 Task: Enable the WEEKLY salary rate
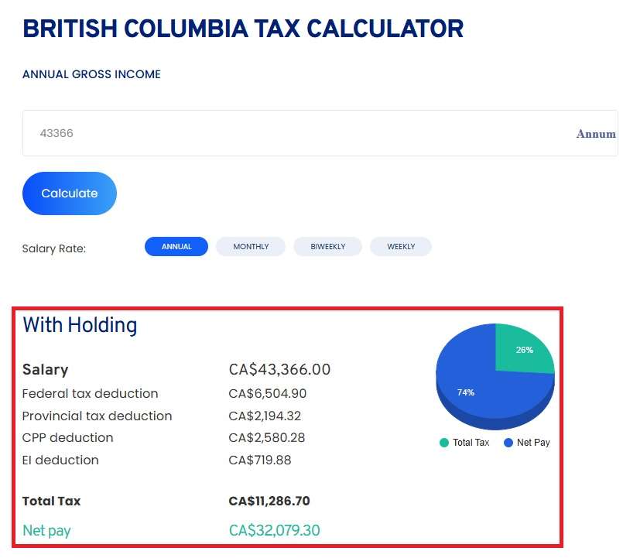[401, 246]
